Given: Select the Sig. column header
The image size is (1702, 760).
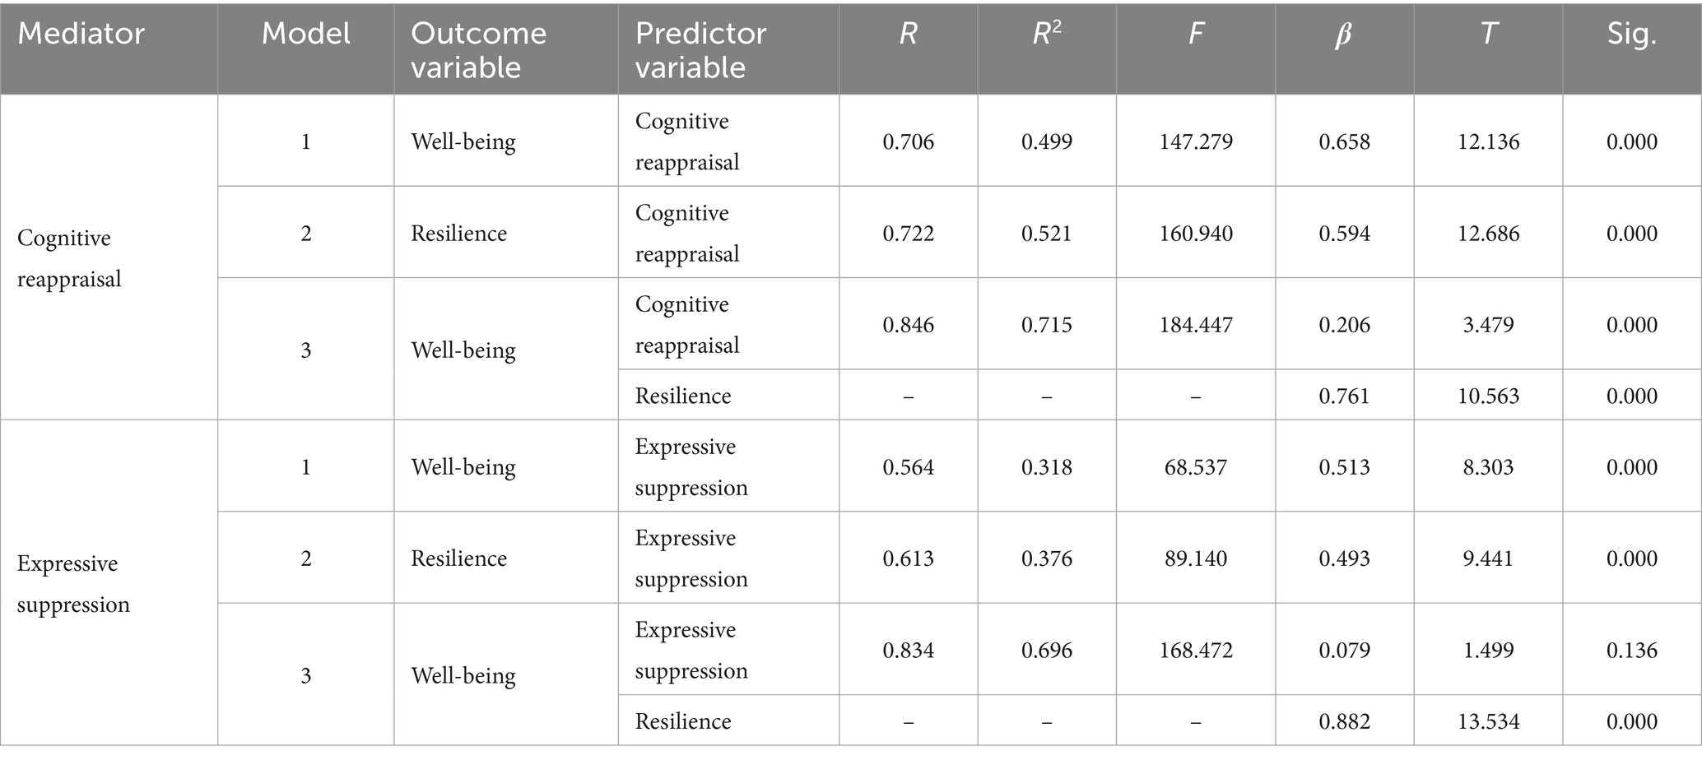Looking at the screenshot, I should [1631, 34].
